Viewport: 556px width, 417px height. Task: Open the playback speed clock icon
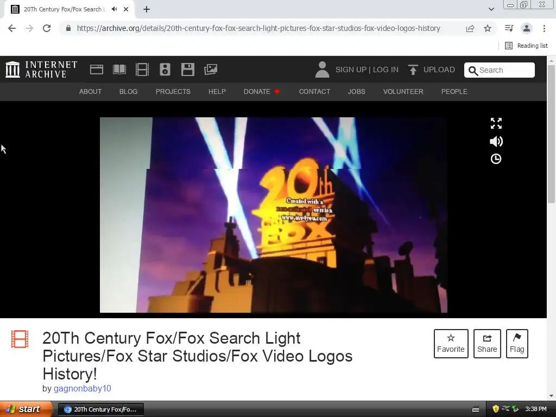point(496,159)
